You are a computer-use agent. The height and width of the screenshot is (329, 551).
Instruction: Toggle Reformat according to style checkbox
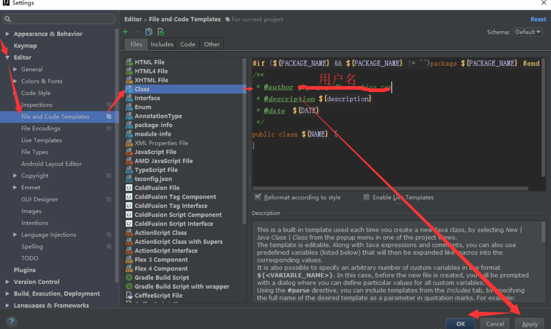tap(258, 197)
